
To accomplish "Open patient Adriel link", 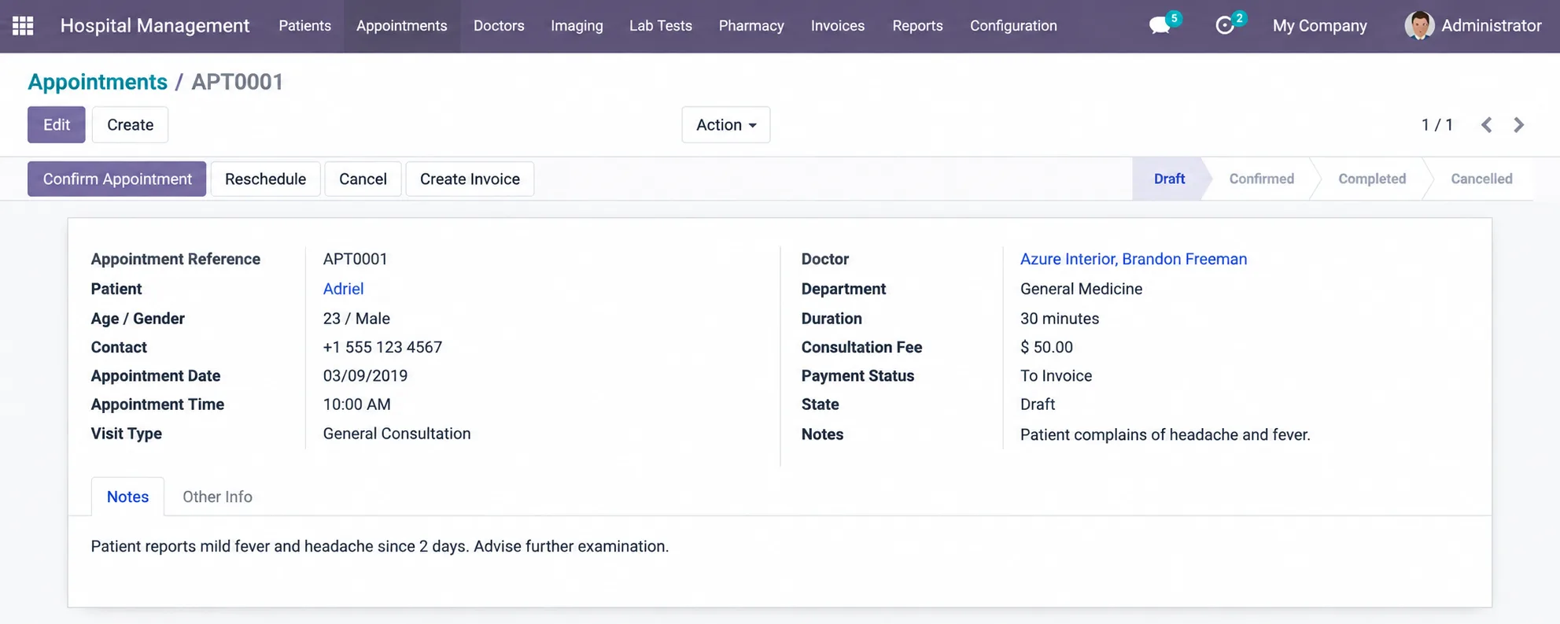I will pyautogui.click(x=343, y=289).
